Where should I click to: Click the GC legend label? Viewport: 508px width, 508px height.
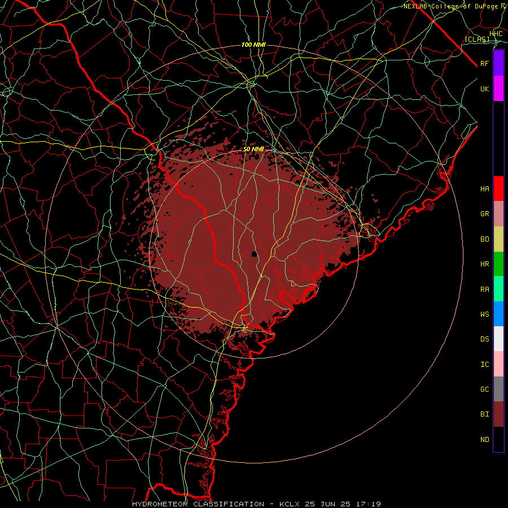(485, 389)
